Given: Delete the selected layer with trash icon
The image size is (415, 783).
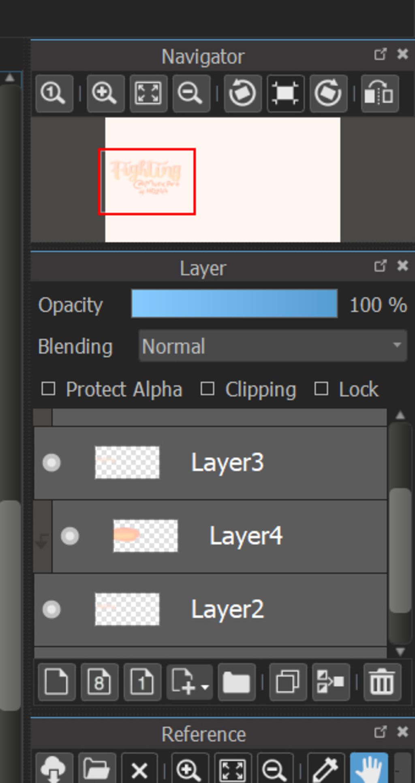Looking at the screenshot, I should point(382,682).
